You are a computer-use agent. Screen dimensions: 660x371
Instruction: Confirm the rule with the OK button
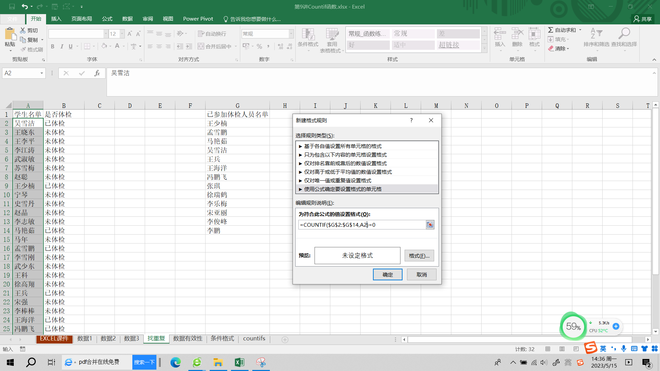coord(387,274)
